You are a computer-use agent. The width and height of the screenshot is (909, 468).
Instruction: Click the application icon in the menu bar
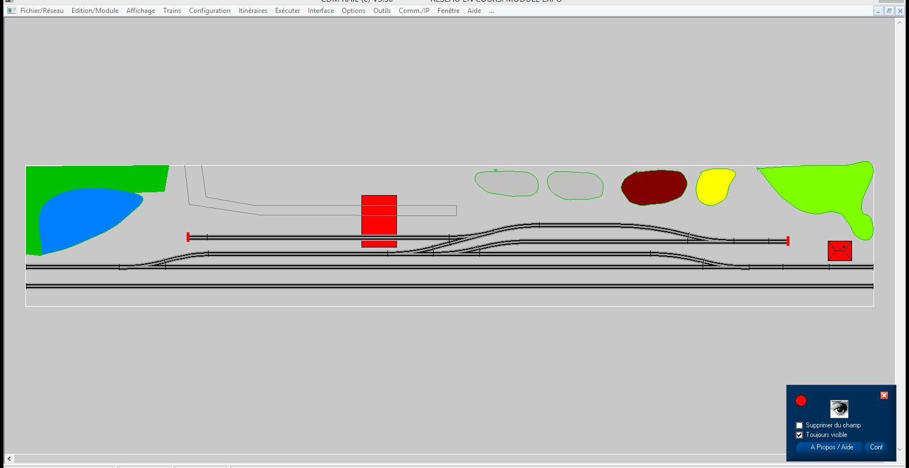tap(11, 11)
